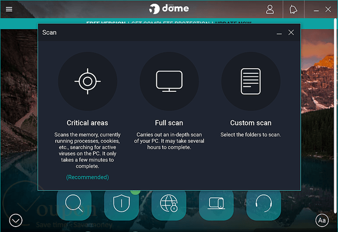
Task: Open the user account icon
Action: click(x=269, y=9)
